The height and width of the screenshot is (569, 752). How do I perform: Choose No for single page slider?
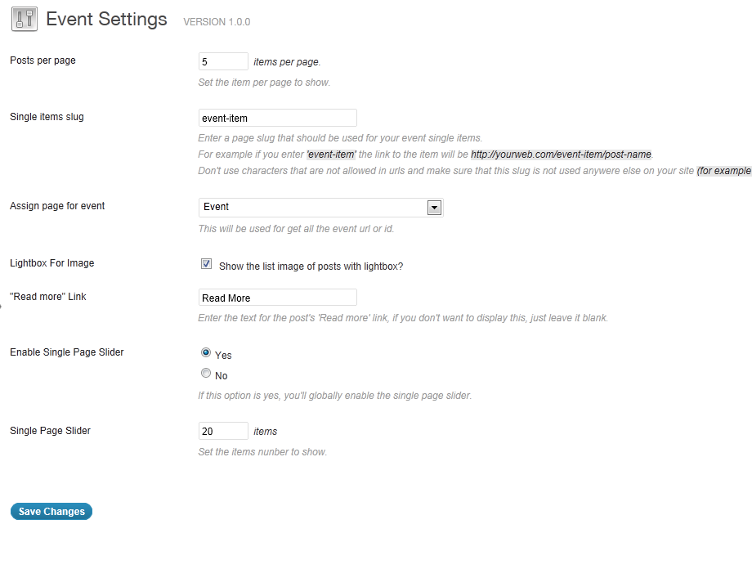206,373
